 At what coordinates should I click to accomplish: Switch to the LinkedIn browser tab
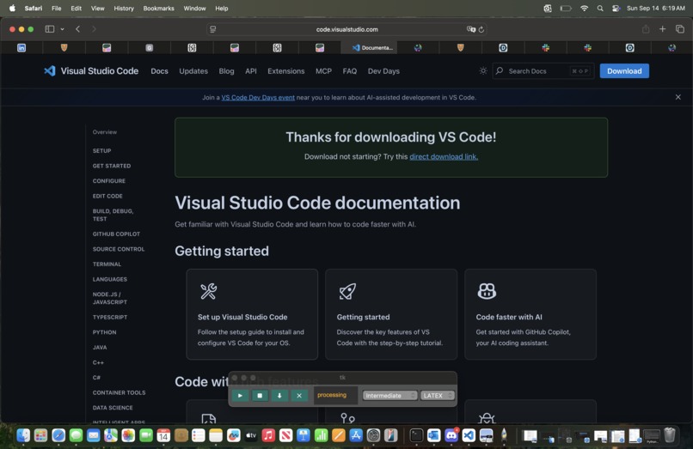coord(21,48)
